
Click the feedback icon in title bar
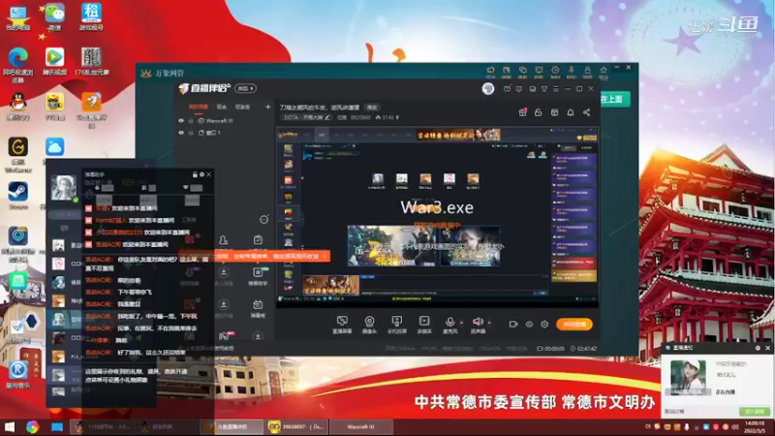click(x=518, y=89)
